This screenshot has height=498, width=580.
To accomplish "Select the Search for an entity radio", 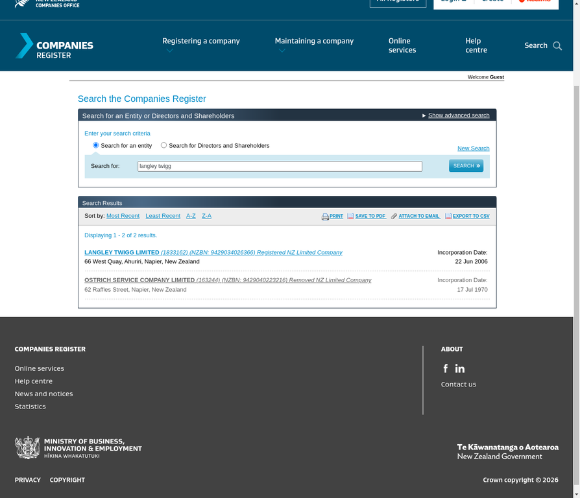I will (x=95, y=145).
